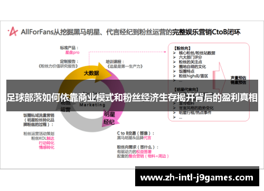
Task: Select the 配套的整合营销（物料+周边） line
Action: [143, 156]
